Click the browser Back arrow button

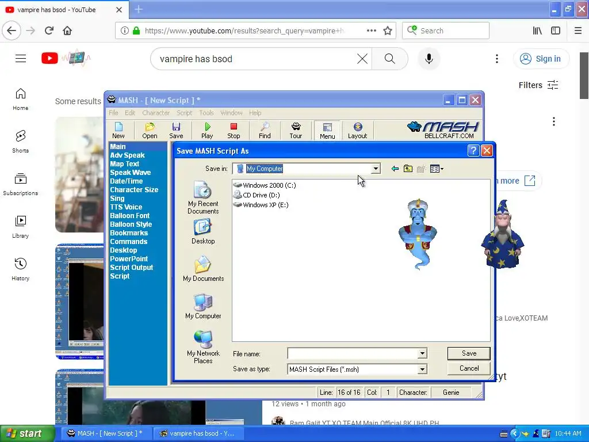[12, 31]
